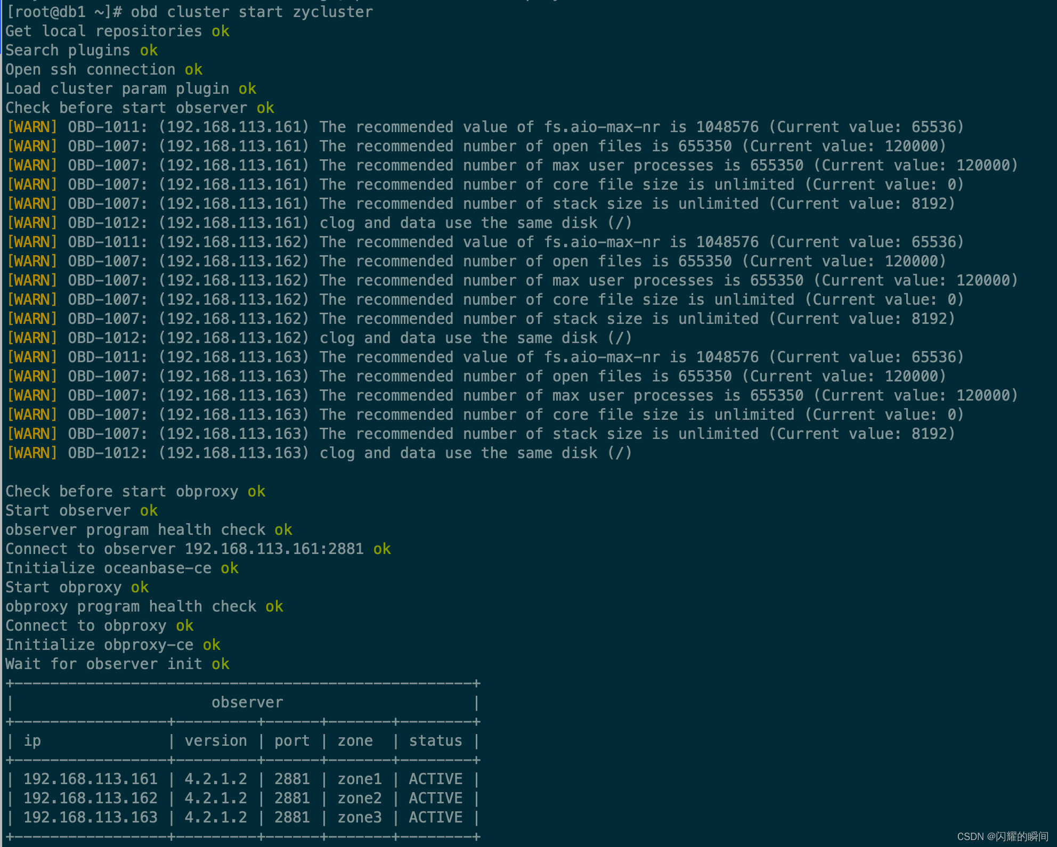Click ACTIVE status for zone3 row
The image size is (1057, 847).
pos(435,817)
